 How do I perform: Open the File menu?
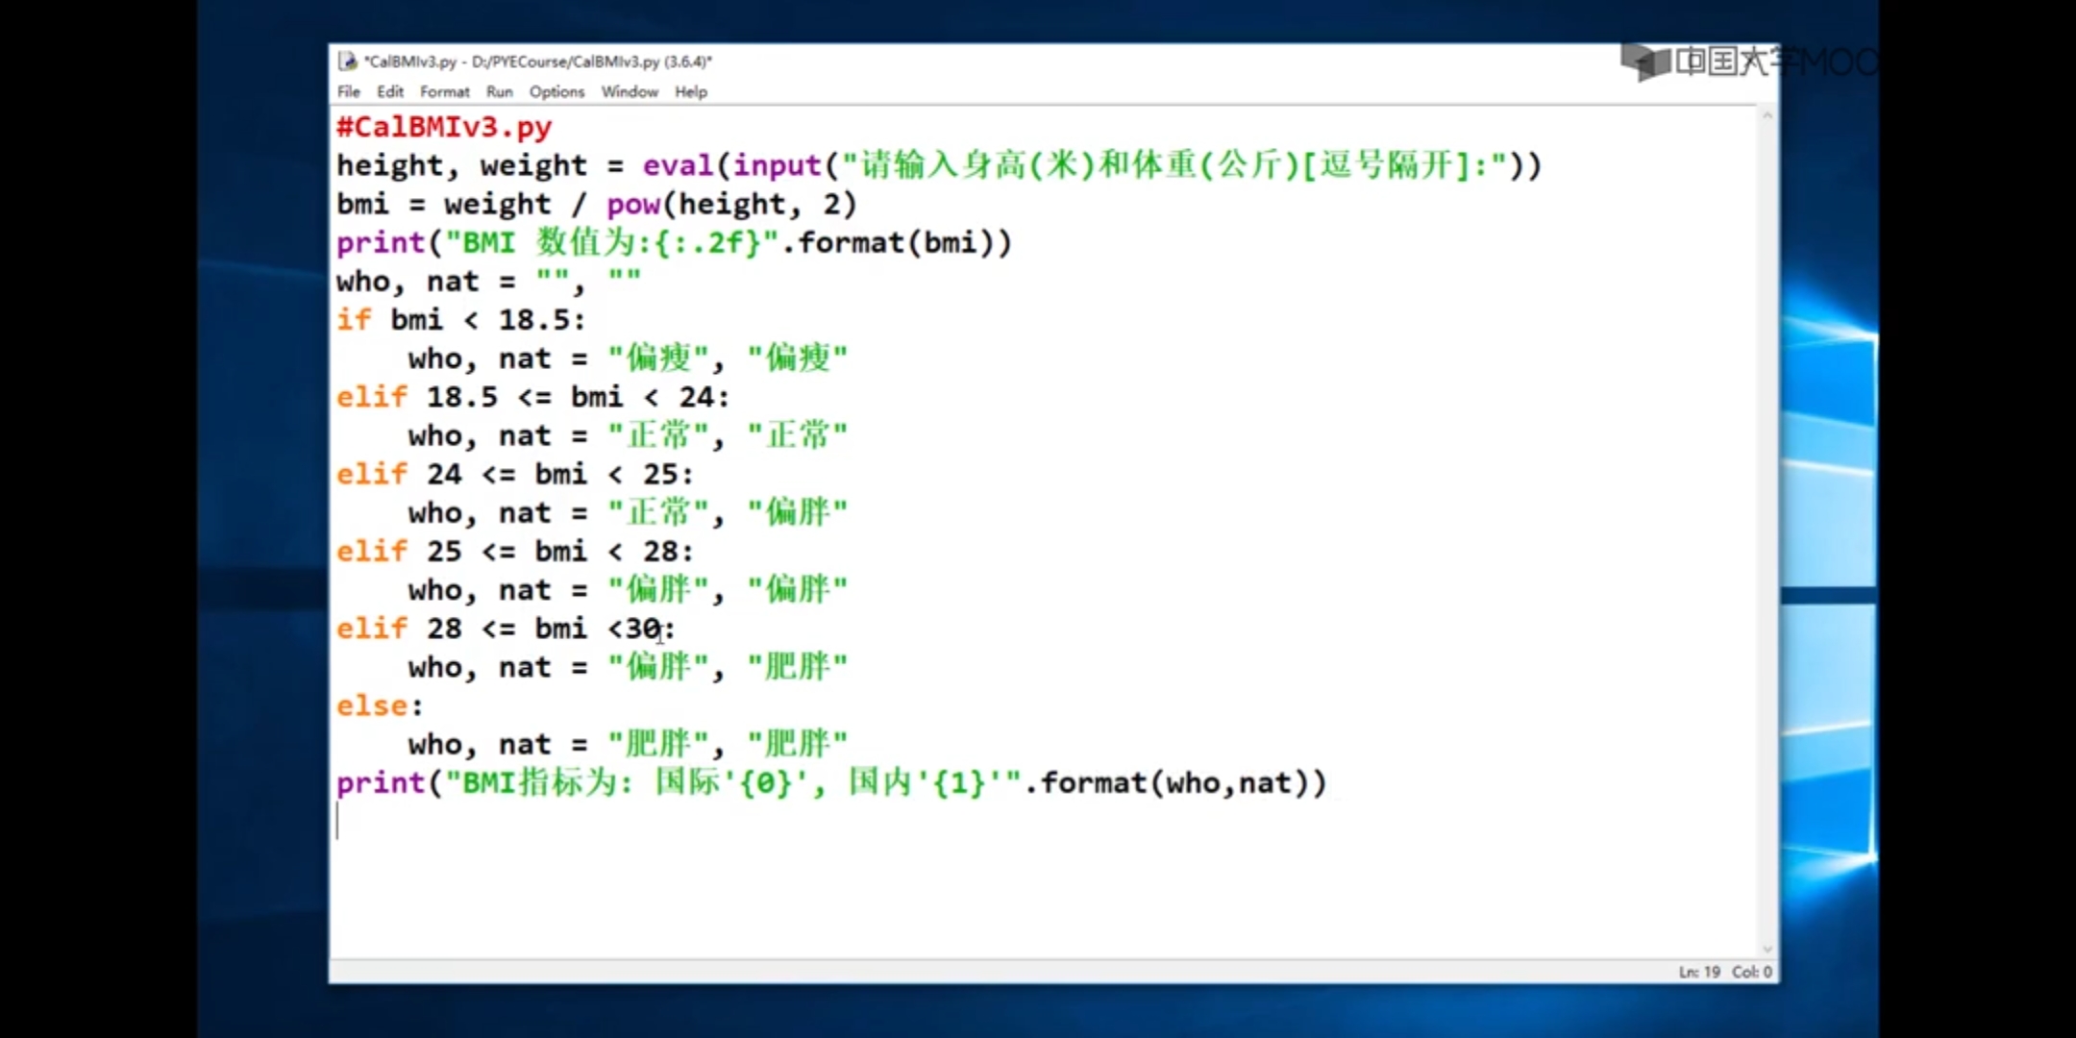pos(348,92)
